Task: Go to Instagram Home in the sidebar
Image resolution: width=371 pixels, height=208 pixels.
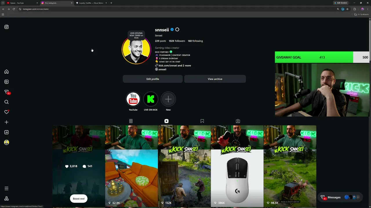Action: tap(6, 72)
